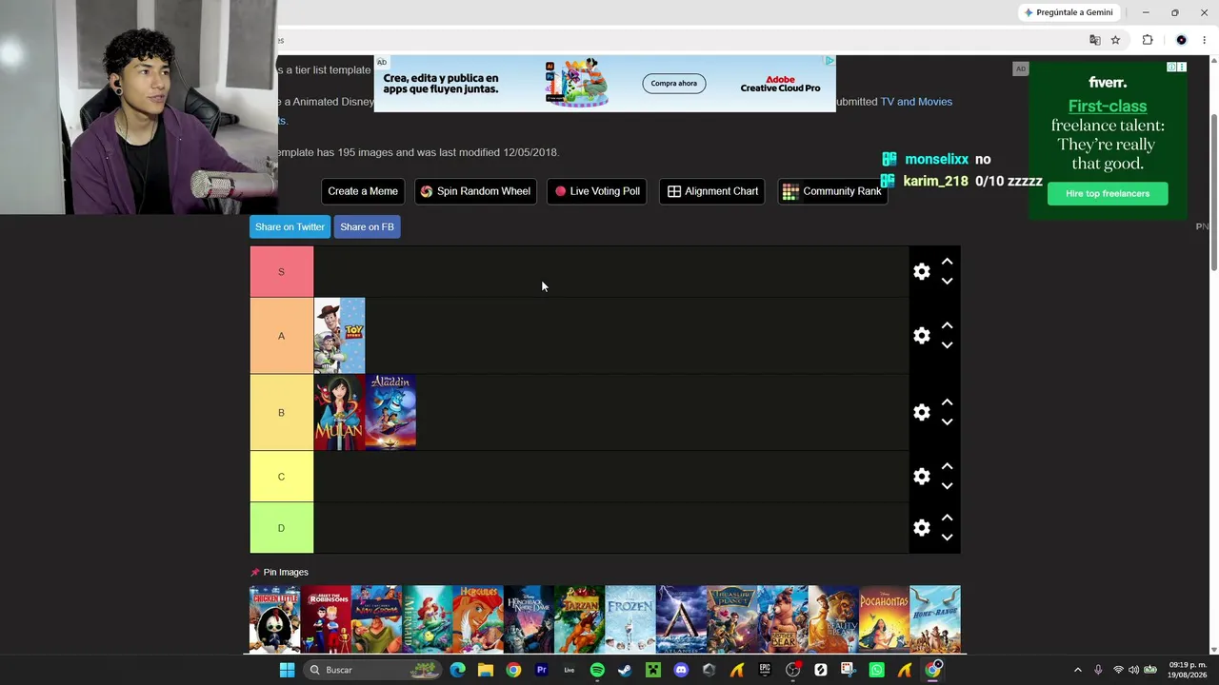Pick the Brother Bear poster

[x=782, y=619]
